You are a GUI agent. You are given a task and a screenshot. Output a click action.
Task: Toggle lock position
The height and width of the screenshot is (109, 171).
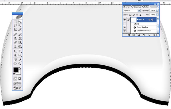click(x=137, y=15)
